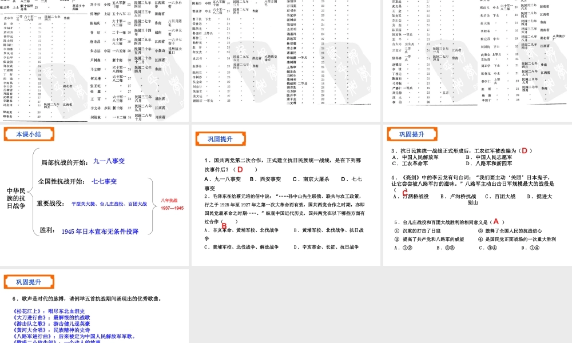Click 巩固提升 title above question 6
Image resolution: width=572 pixels, height=343 pixels.
29,282
